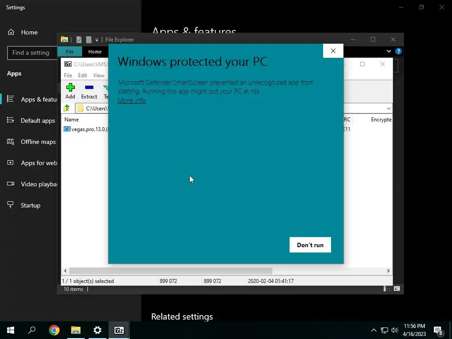Viewport: 452px width, 339px height.
Task: Open Video playback in Settings
Action: point(32,184)
